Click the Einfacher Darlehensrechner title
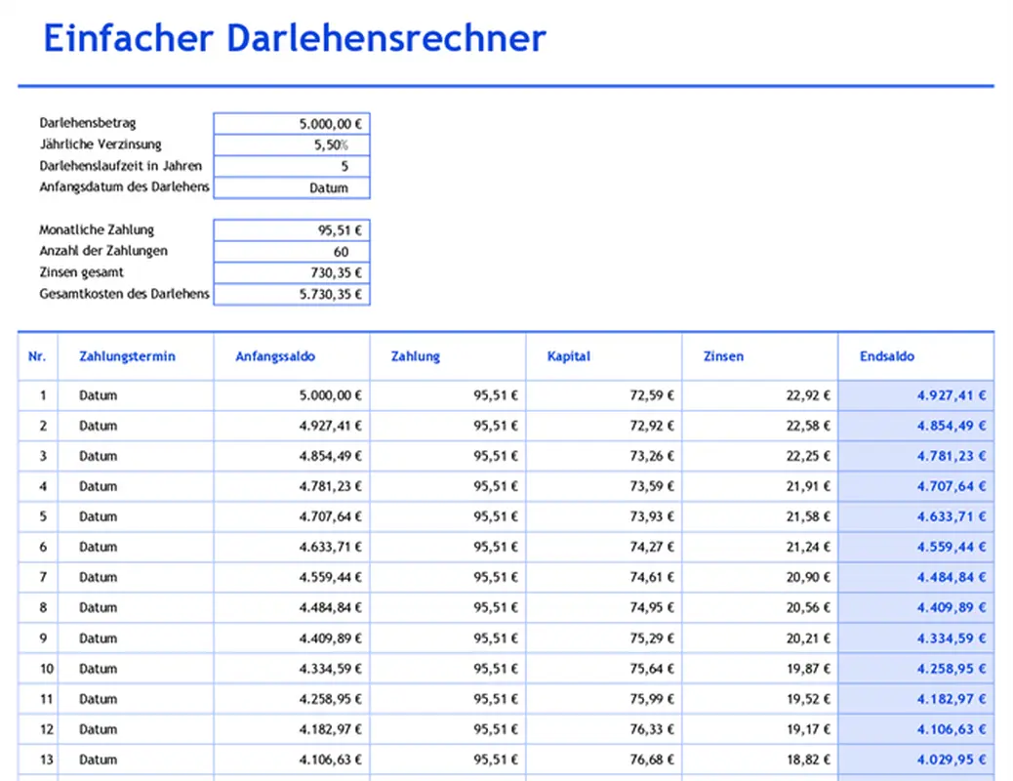This screenshot has height=781, width=1013. pos(295,38)
